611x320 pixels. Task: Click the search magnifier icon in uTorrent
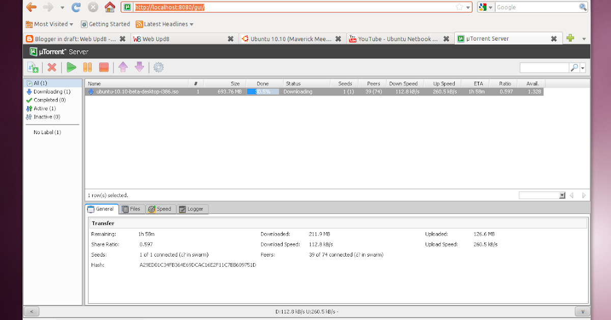(574, 68)
